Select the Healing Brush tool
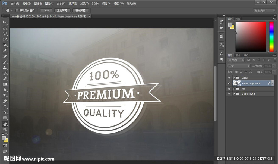Screen dimensions: 278x164 pyautogui.click(x=5, y=56)
